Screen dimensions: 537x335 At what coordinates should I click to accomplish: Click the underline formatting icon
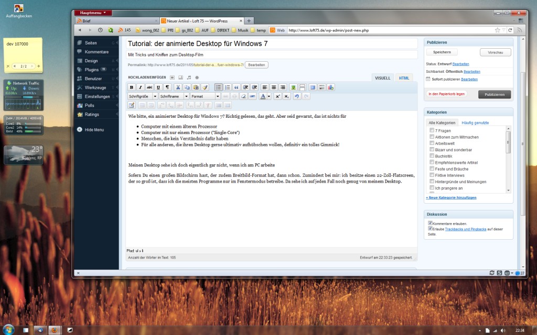(x=158, y=87)
